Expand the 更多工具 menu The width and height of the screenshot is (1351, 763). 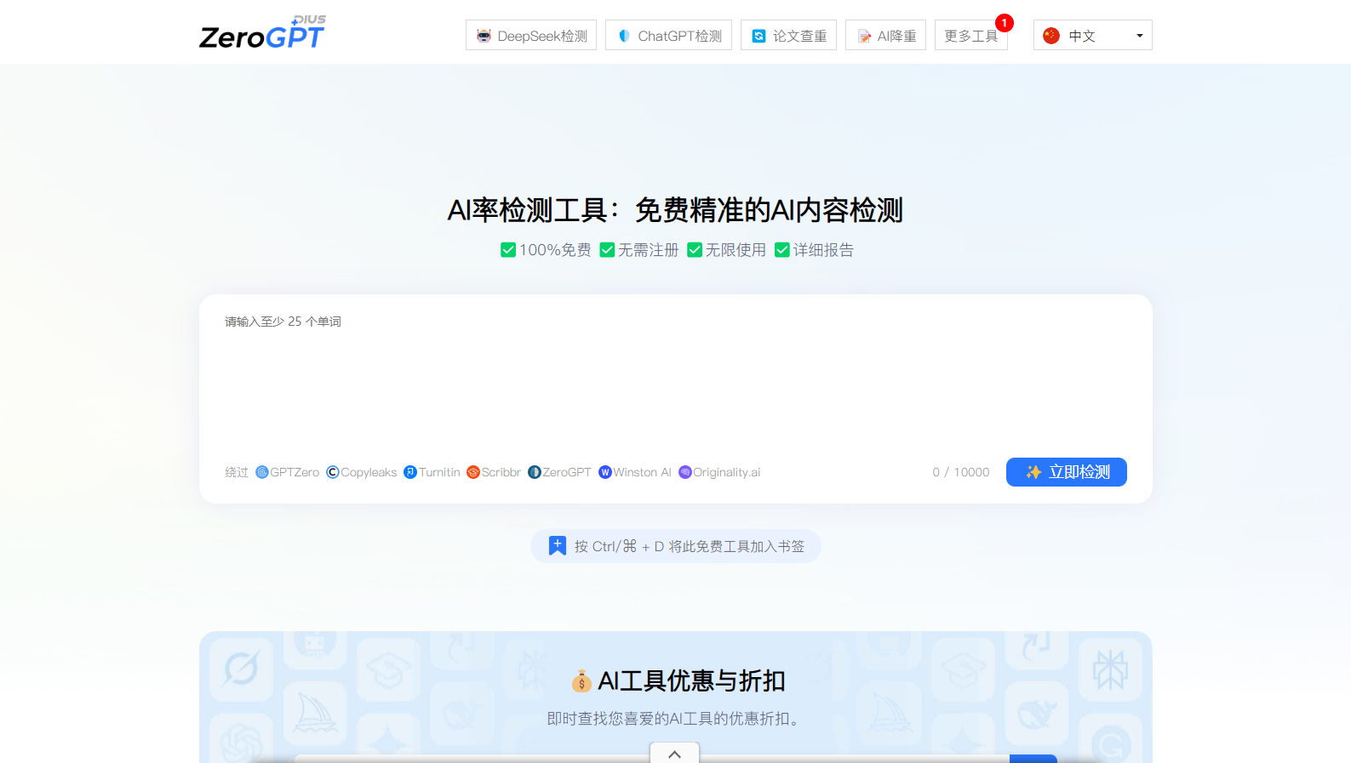(x=970, y=36)
